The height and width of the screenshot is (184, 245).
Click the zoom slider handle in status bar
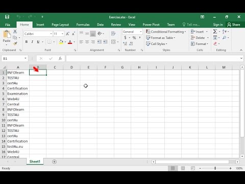point(215,168)
